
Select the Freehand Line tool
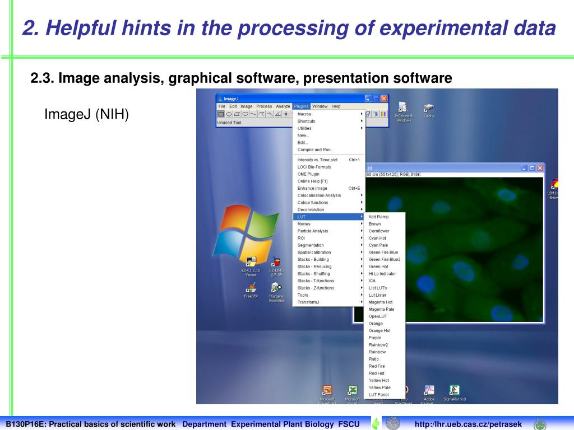[270, 114]
